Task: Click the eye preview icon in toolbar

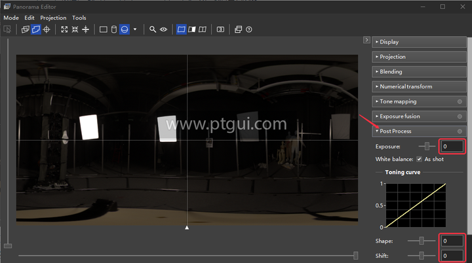Action: coord(163,29)
